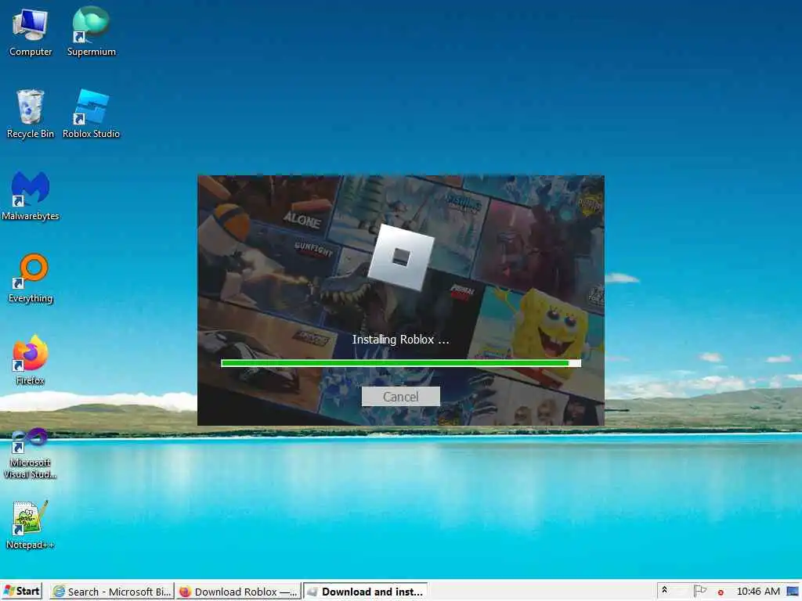Click the Roblox logo in installer
The image size is (802, 601).
tap(401, 257)
